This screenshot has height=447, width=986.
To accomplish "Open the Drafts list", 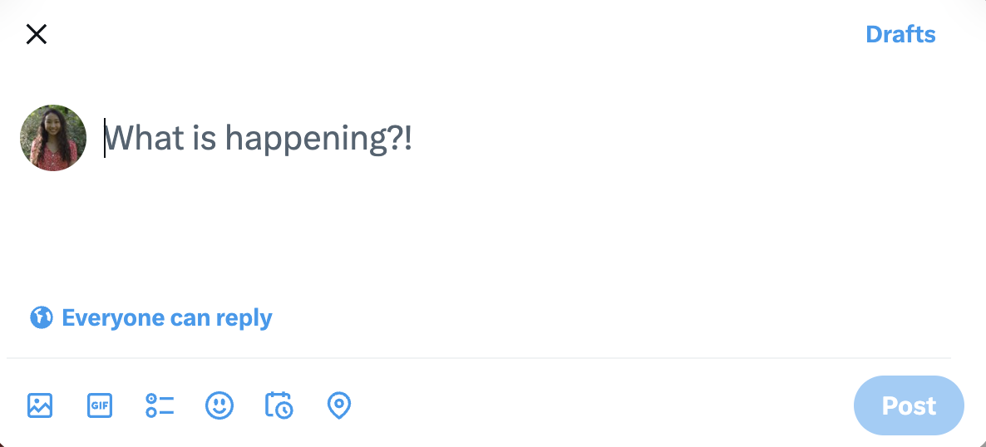I will pyautogui.click(x=900, y=34).
